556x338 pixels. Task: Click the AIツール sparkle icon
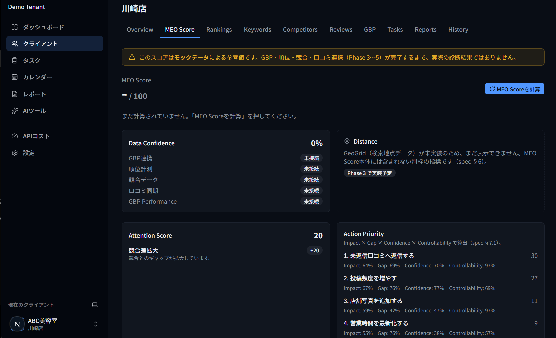tap(15, 111)
